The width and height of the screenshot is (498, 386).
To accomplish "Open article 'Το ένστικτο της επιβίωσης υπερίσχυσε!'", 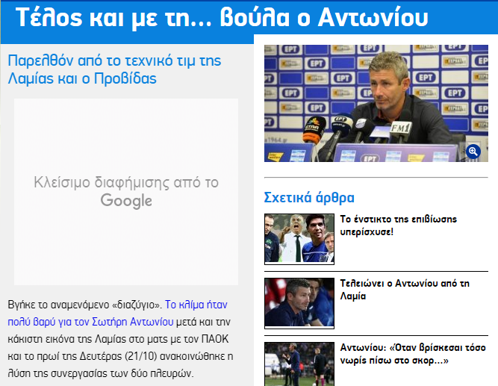I will (398, 225).
